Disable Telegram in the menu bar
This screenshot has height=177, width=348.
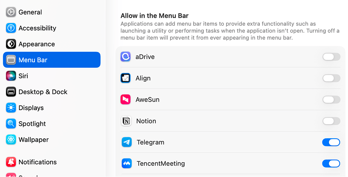tap(331, 142)
